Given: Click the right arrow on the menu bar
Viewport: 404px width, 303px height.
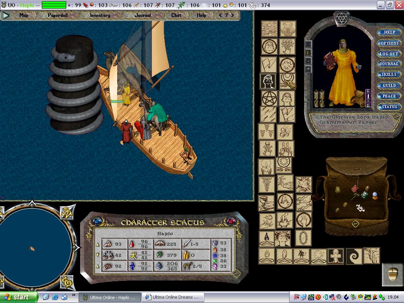Looking at the screenshot, I should (232, 15).
